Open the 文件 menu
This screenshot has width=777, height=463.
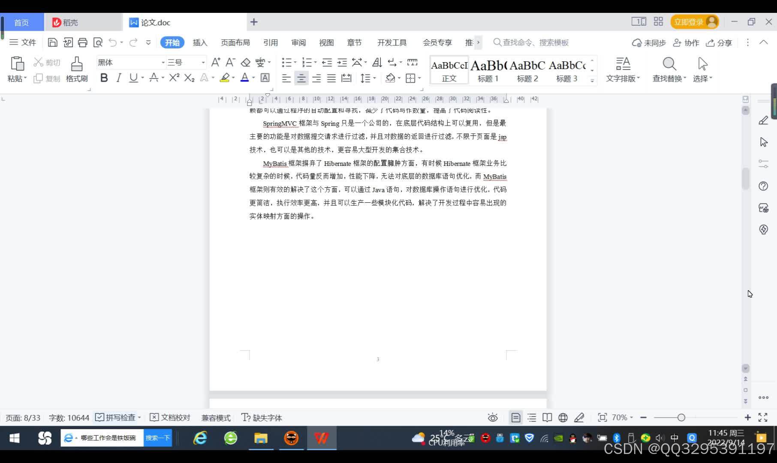(x=23, y=42)
